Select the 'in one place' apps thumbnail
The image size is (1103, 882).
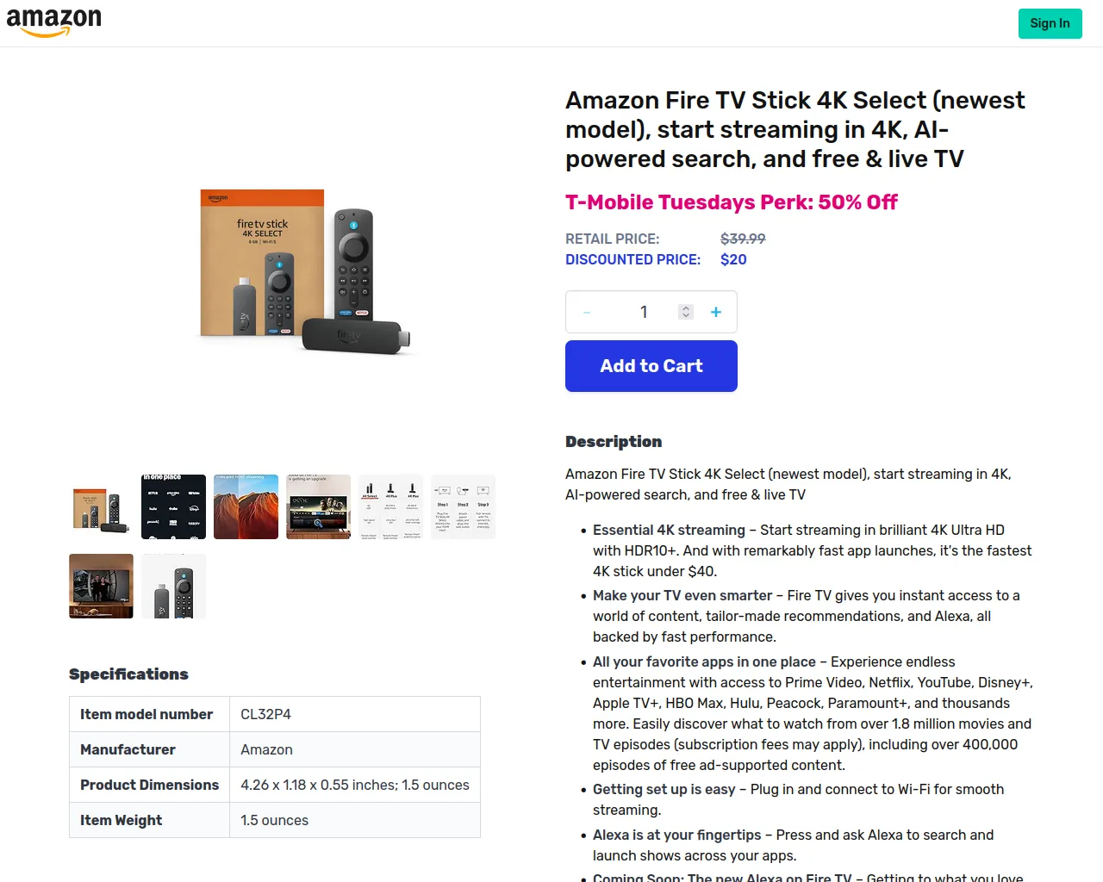tap(173, 506)
